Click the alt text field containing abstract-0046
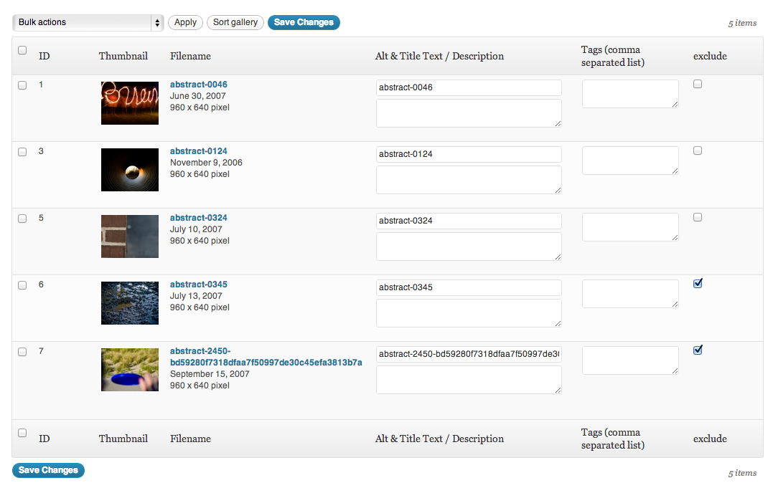The width and height of the screenshot is (773, 488). click(x=469, y=87)
